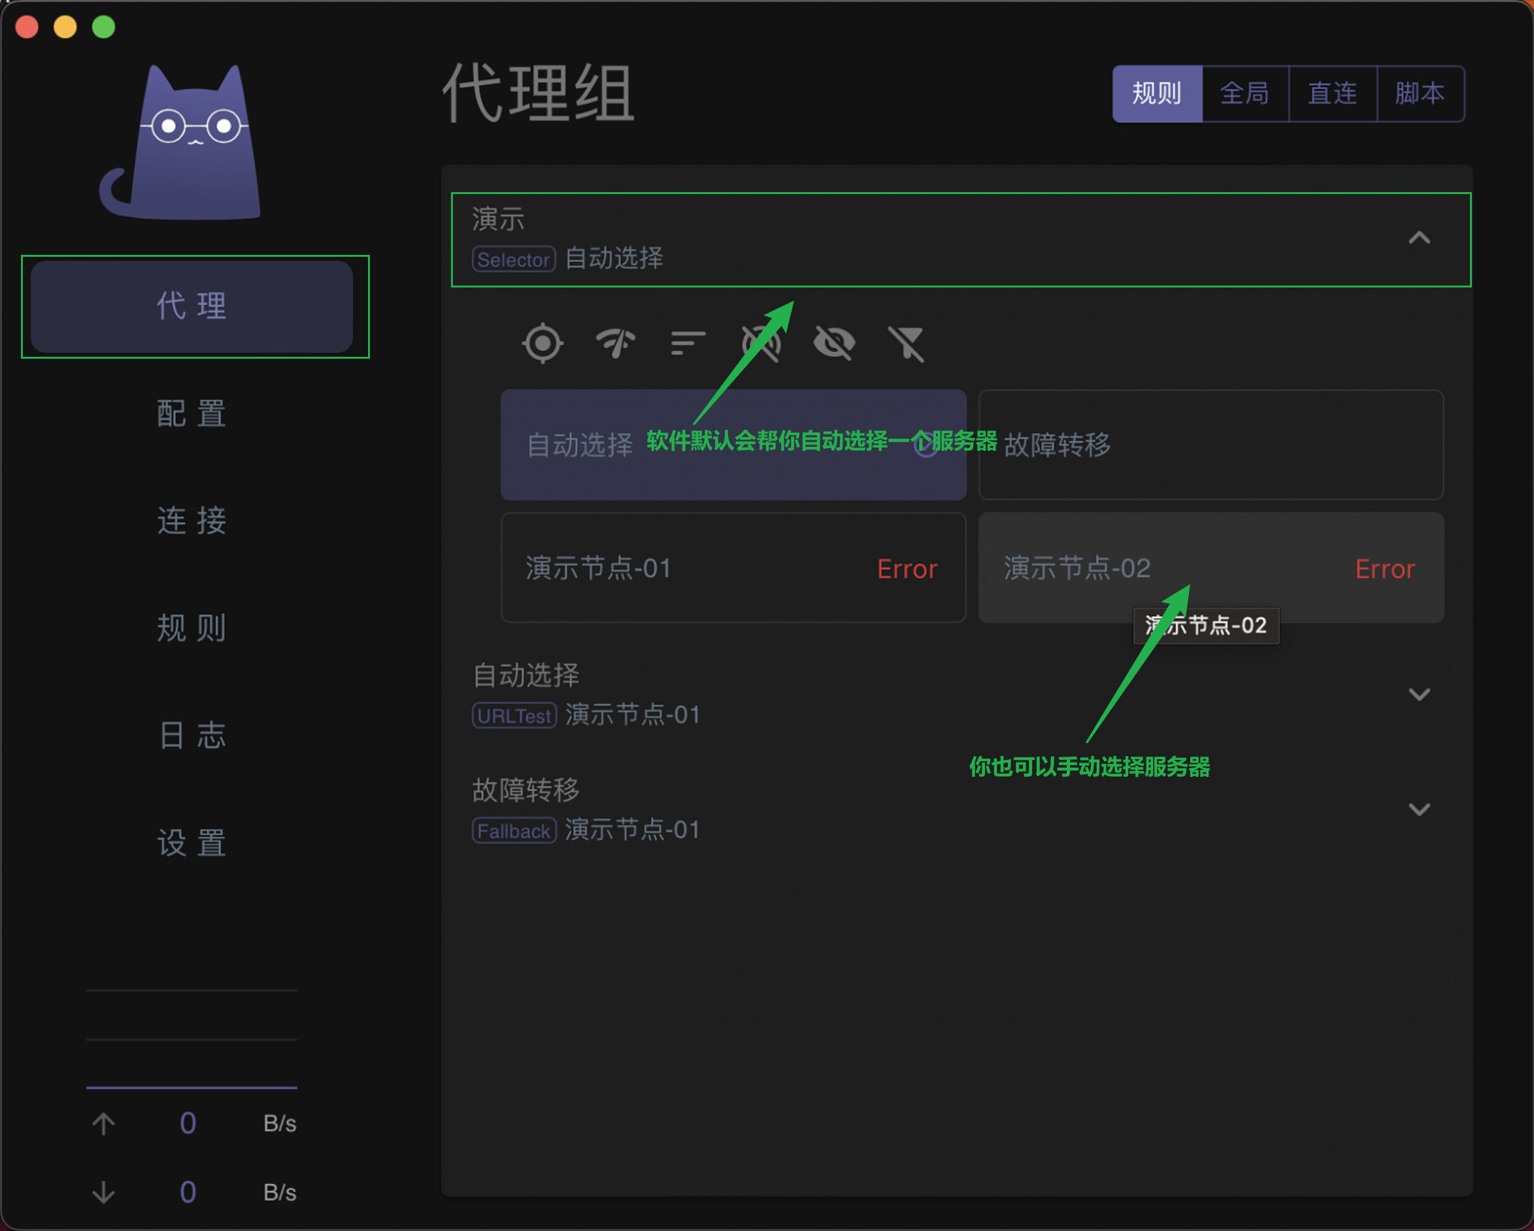1534x1231 pixels.
Task: Select the 脚本 script mode tab
Action: tap(1420, 94)
